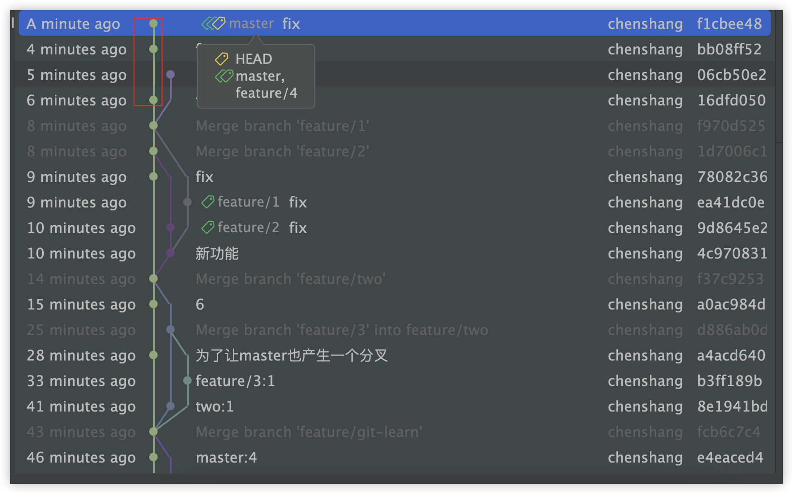This screenshot has height=494, width=793.
Task: Click the blue graph node on two:1 row
Action: click(170, 406)
